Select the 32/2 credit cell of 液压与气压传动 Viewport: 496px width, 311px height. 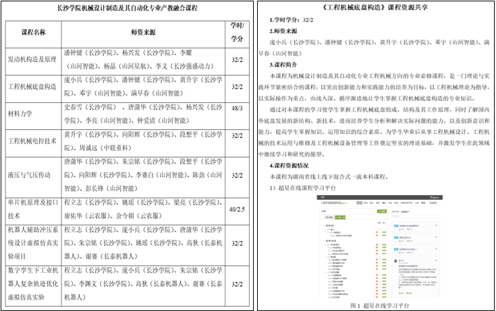click(x=237, y=176)
